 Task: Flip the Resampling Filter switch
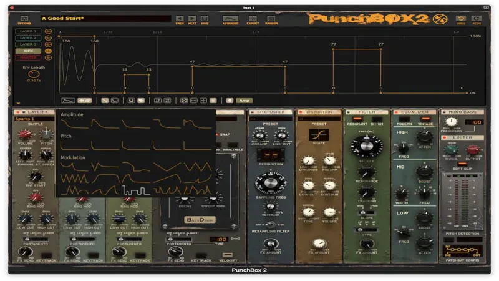270,225
